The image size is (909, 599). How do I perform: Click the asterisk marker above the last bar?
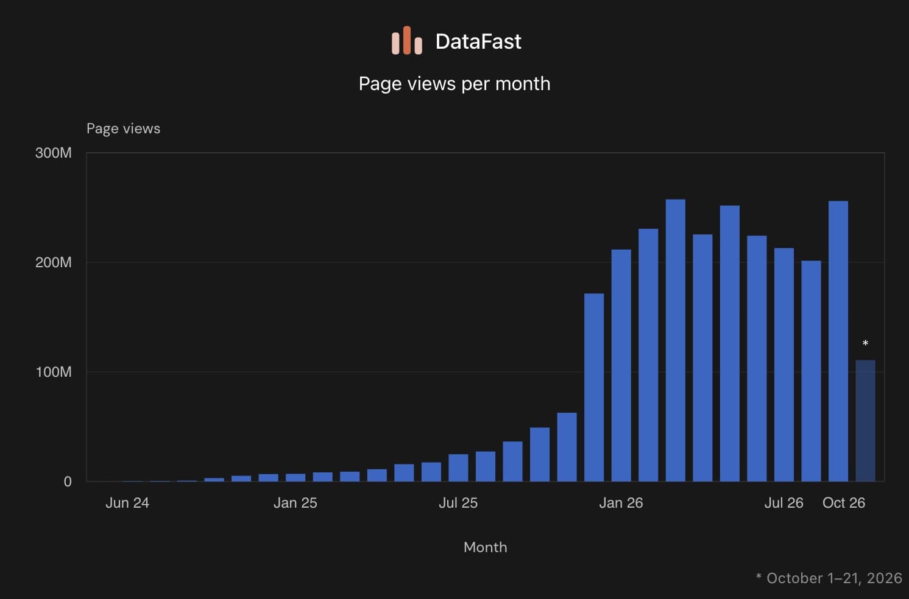865,344
